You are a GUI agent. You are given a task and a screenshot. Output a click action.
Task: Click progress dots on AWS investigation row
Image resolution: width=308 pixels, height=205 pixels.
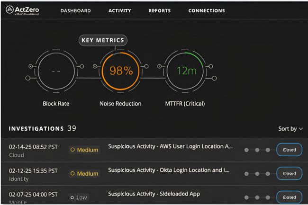click(x=257, y=150)
